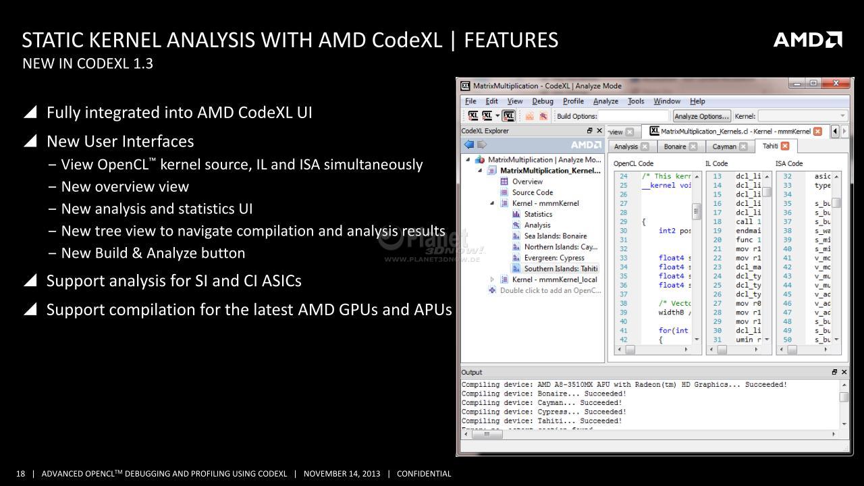Click the Analysis magnifier icon in tree
This screenshot has height=486, width=864.
coord(516,225)
